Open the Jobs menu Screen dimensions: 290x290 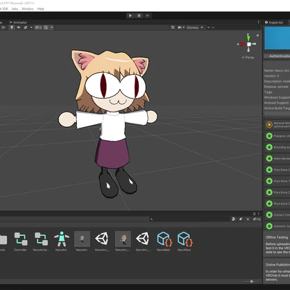point(15,9)
